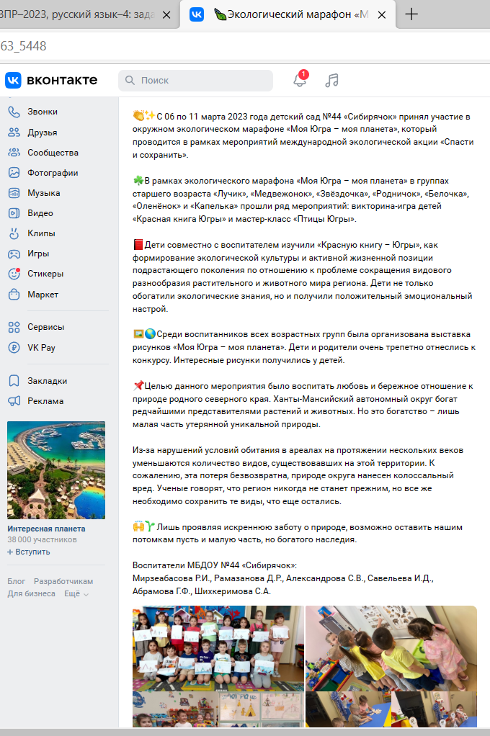The width and height of the screenshot is (490, 736).
Task: Focus the Поиск search field
Action: (195, 80)
